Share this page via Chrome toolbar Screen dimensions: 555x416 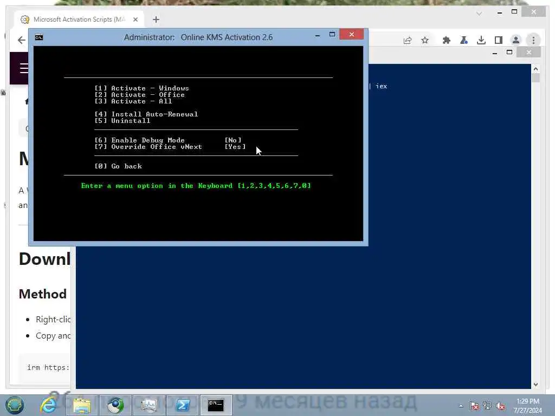click(408, 40)
